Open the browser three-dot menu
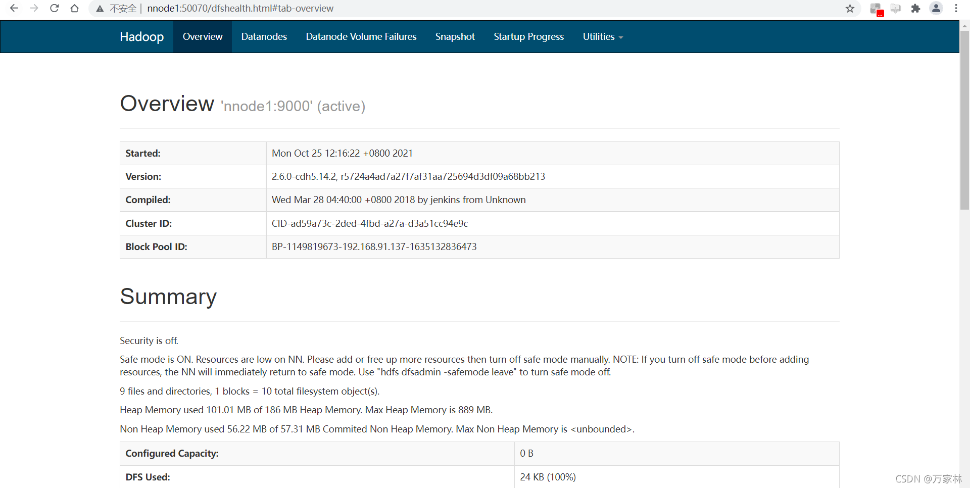The image size is (970, 488). pos(956,8)
